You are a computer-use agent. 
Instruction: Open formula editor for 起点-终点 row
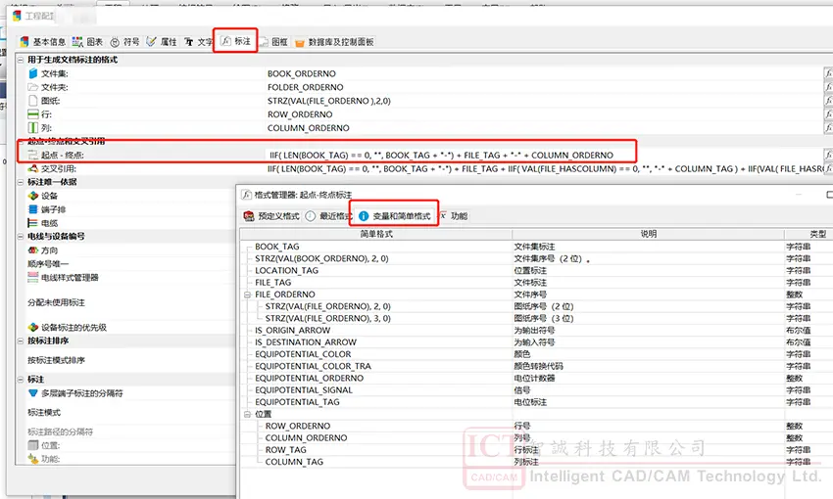tap(828, 155)
